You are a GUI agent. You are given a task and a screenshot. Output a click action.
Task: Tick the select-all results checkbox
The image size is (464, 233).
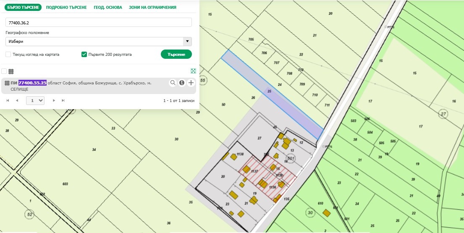pyautogui.click(x=4, y=71)
